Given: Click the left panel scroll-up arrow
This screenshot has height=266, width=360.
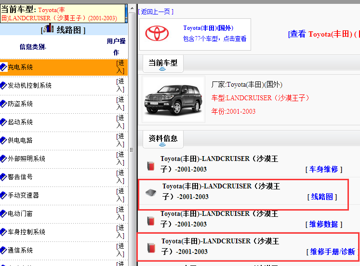Looking at the screenshot, I should 132,9.
